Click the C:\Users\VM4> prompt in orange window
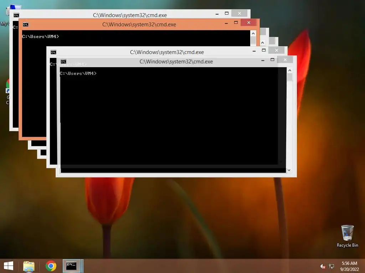Image resolution: width=365 pixels, height=273 pixels. click(40, 37)
